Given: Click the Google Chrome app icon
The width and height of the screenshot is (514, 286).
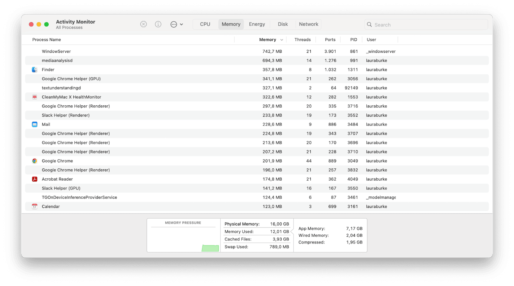Looking at the screenshot, I should 35,161.
